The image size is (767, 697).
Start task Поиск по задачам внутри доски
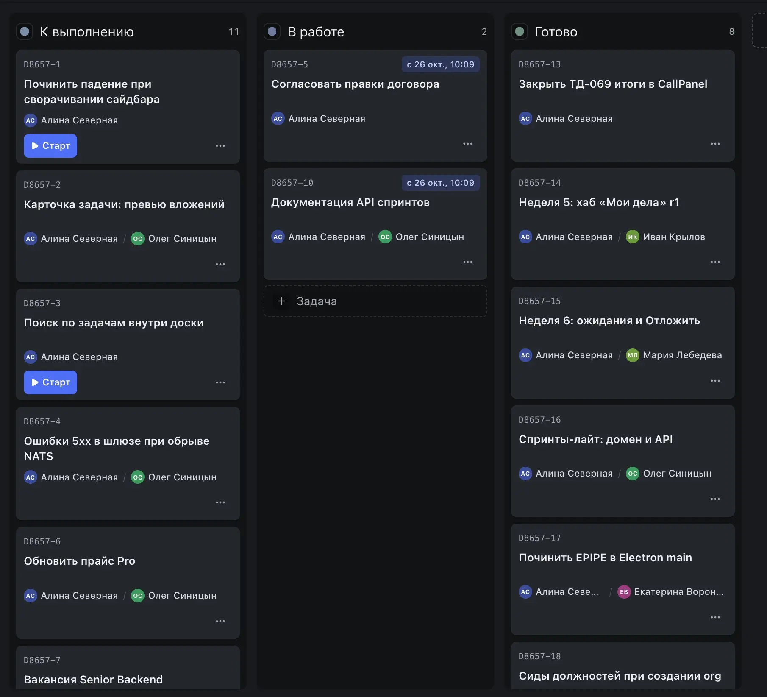coord(50,382)
